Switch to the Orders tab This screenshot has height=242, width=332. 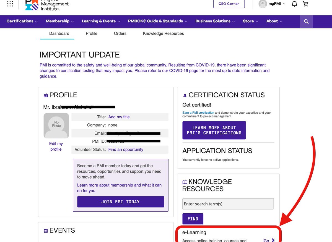120,33
